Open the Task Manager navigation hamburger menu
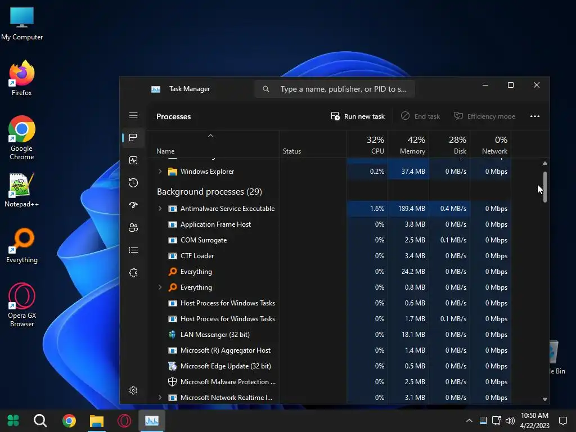This screenshot has height=432, width=576. (x=133, y=116)
